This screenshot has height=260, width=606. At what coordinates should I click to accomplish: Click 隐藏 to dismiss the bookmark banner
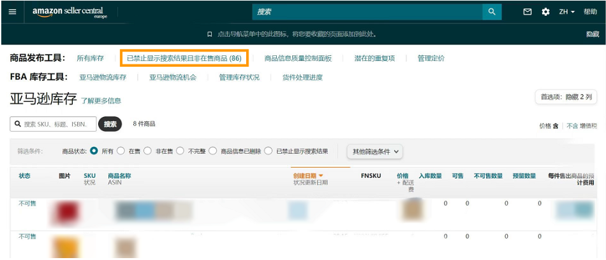tap(593, 34)
